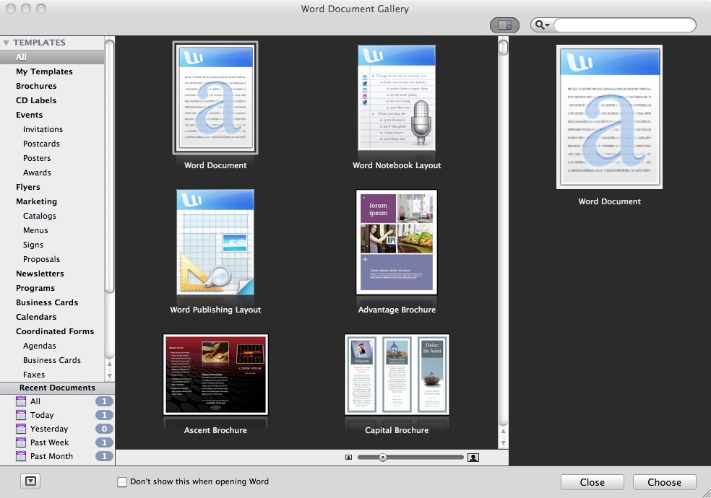The height and width of the screenshot is (498, 711).
Task: Select Awards subcategory
Action: [37, 173]
